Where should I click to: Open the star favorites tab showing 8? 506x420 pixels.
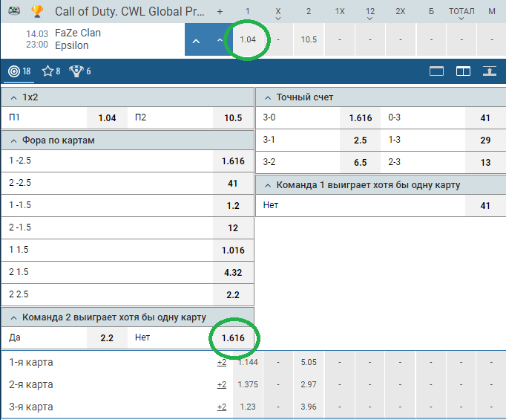click(51, 71)
